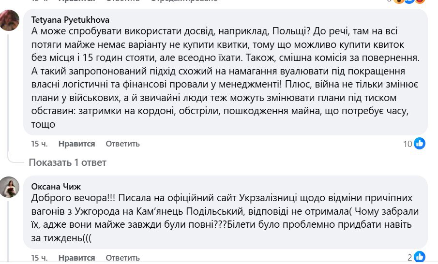438x264 pixels.
Task: Click the "15 ч." timestamp under Tetyana's comment
Action: tap(38, 144)
